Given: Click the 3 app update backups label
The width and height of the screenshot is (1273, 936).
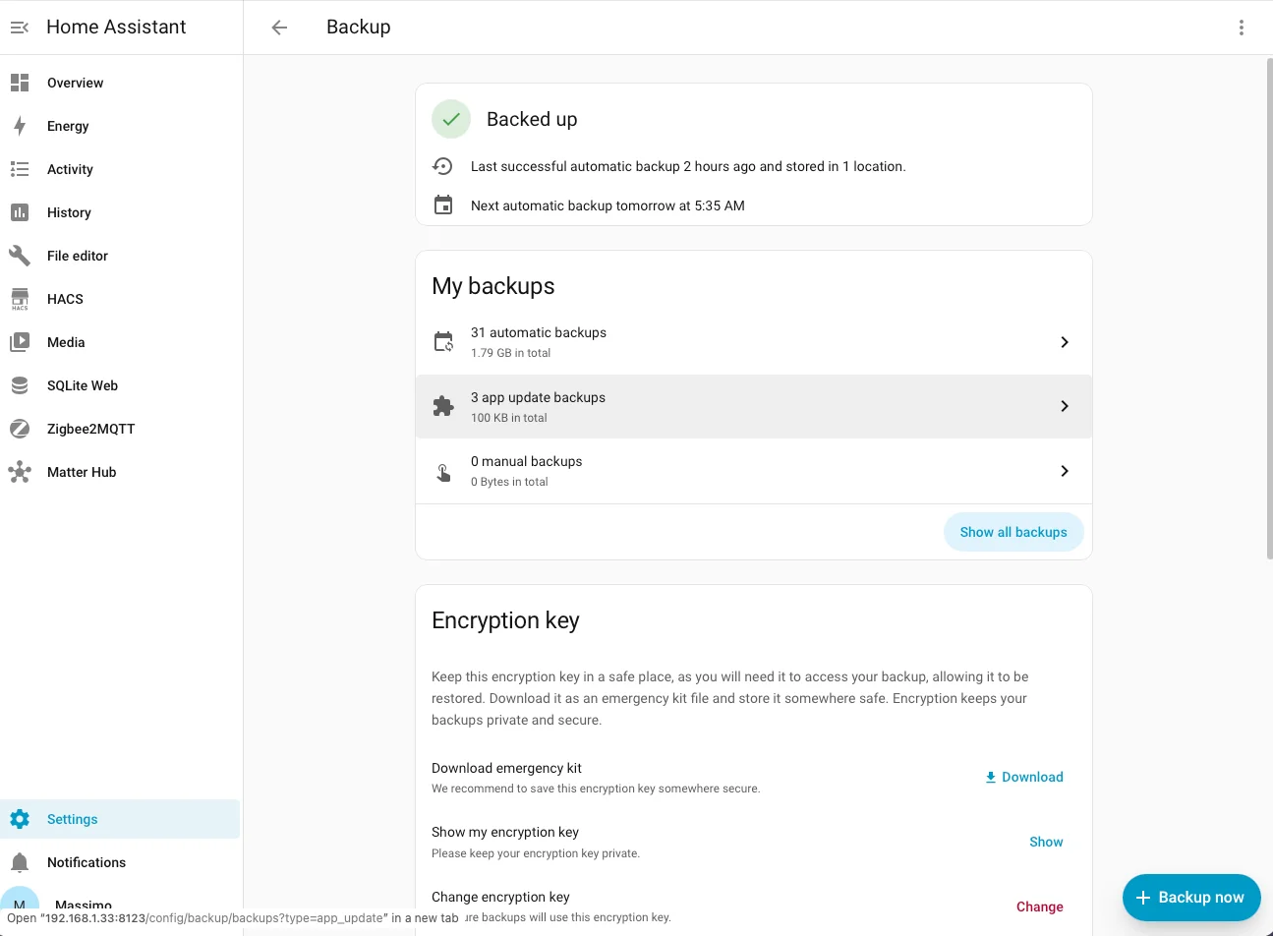Looking at the screenshot, I should point(538,397).
